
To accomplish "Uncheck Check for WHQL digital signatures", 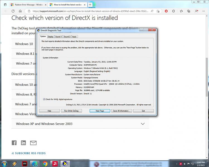I will [44, 99].
